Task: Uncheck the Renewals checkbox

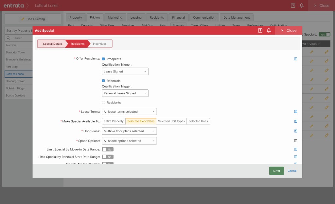Action: click(103, 81)
